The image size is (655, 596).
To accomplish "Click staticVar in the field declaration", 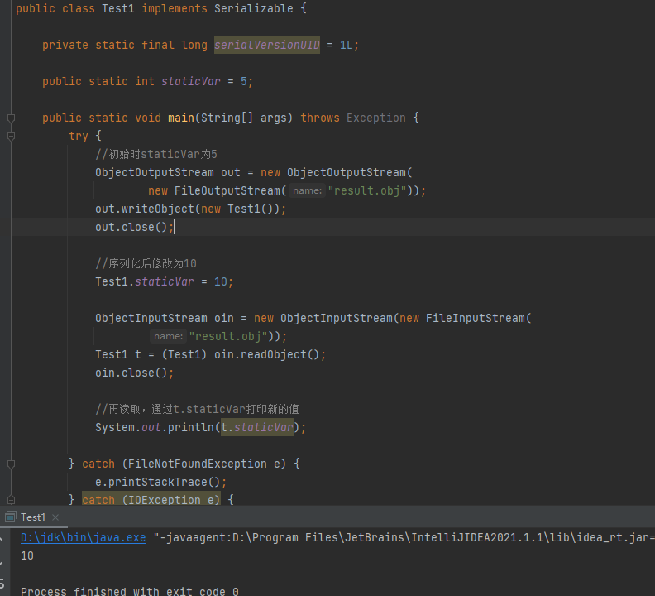I will (190, 81).
